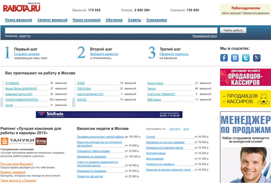Open the Тануки restaurant logo
The height and width of the screenshot is (183, 271).
[18, 141]
